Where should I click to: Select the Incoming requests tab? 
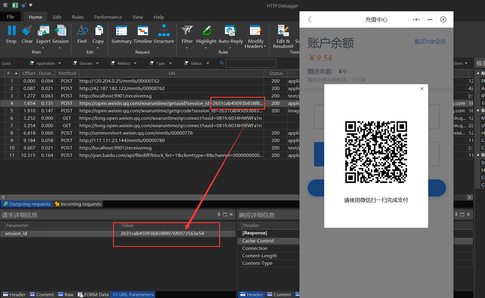[78, 204]
